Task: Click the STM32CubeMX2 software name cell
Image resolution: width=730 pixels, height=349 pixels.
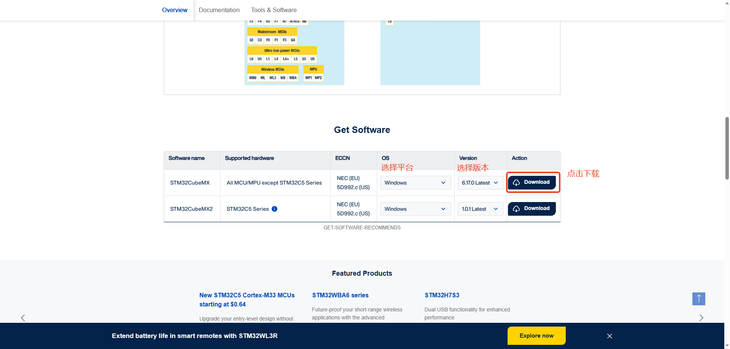Action: click(x=191, y=209)
